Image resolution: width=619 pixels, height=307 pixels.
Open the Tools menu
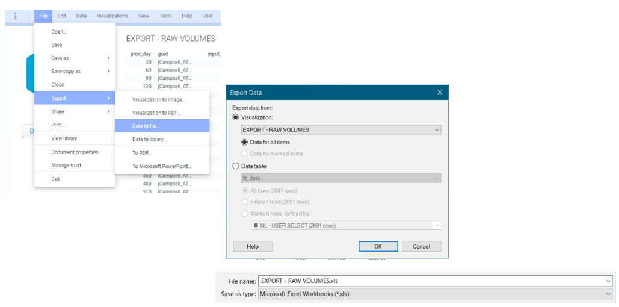pos(165,16)
